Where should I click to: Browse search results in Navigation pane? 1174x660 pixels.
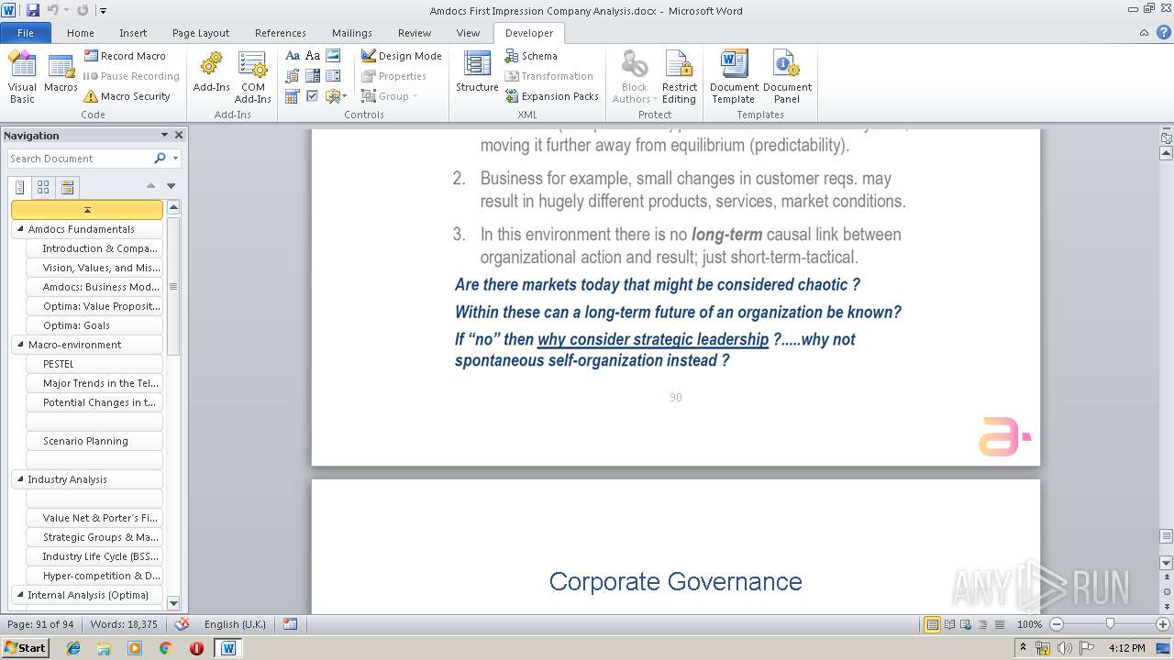coord(67,187)
